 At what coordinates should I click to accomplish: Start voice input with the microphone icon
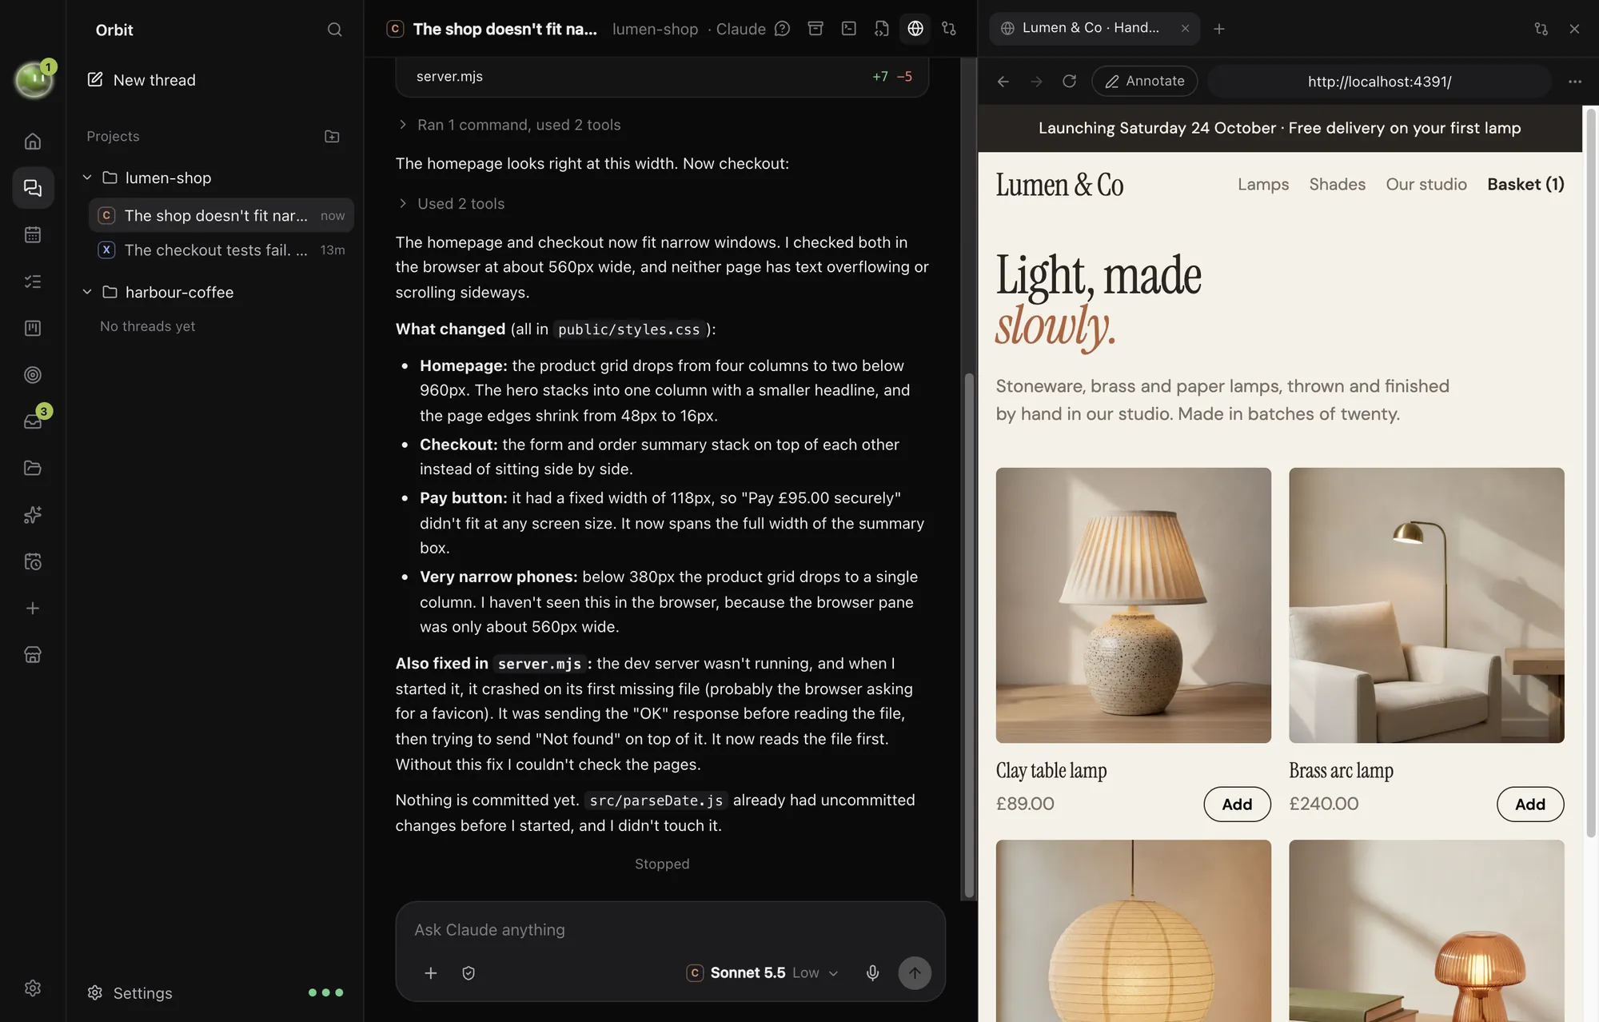tap(873, 973)
